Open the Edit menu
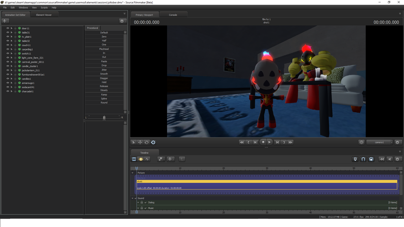 [13, 8]
